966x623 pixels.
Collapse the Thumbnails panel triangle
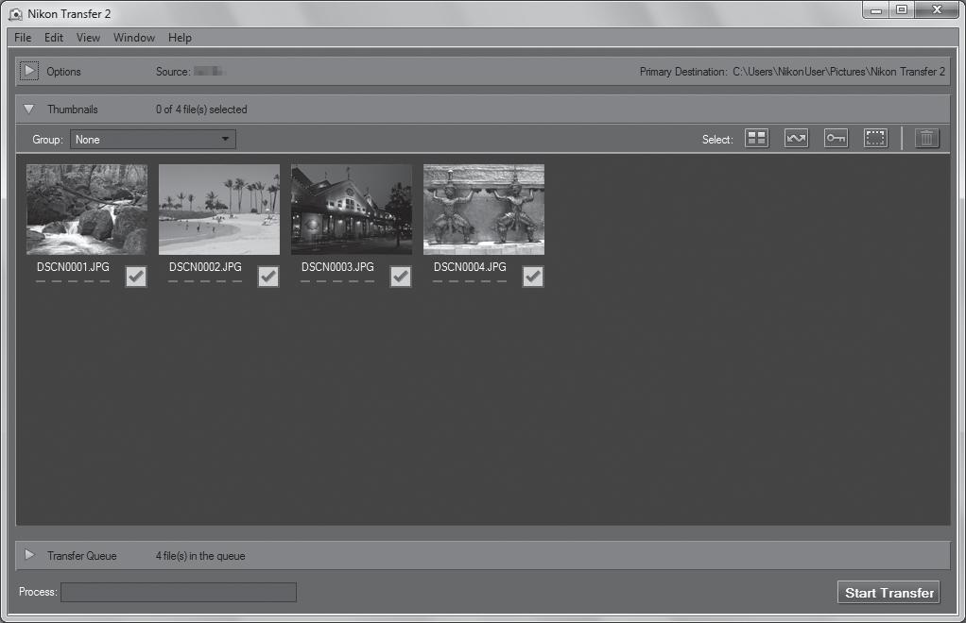tap(29, 109)
